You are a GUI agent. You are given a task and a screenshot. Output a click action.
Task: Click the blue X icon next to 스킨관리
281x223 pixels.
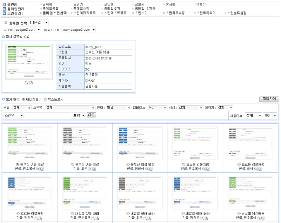coord(4,13)
